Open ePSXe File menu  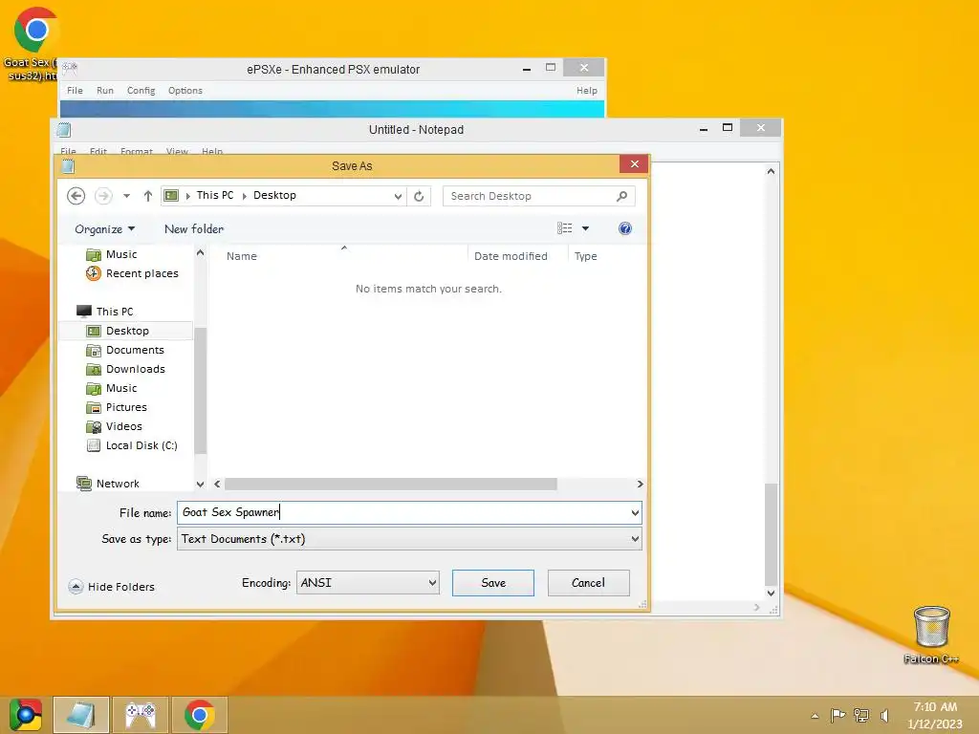pos(75,91)
